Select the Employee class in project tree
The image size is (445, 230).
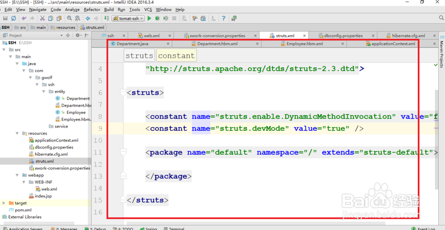point(76,112)
